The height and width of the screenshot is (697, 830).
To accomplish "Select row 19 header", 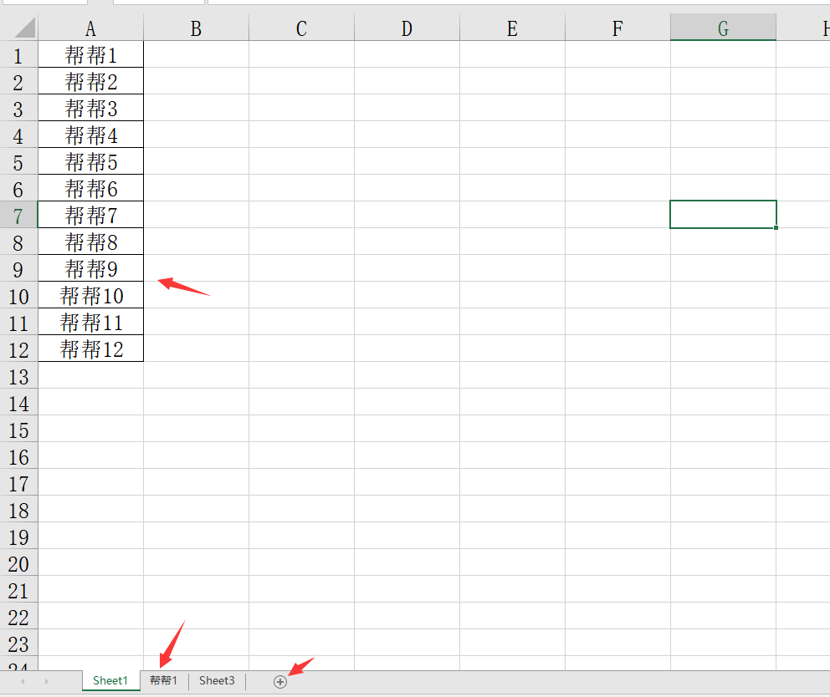I will 18,537.
